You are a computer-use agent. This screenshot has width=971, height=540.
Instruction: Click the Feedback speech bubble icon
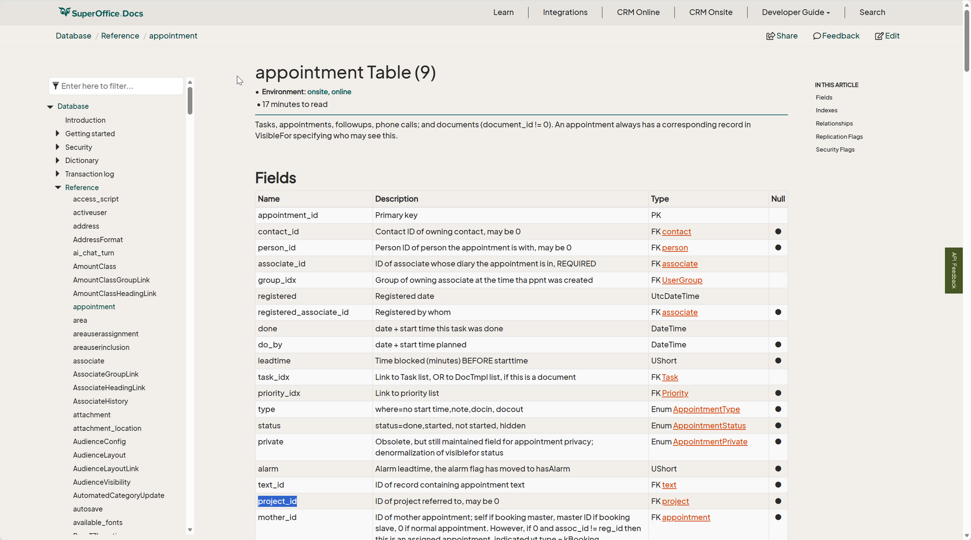817,36
